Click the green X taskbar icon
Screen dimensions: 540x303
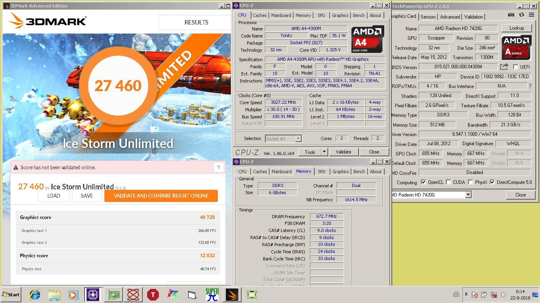251,294
